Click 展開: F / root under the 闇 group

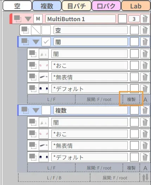click(x=99, y=100)
